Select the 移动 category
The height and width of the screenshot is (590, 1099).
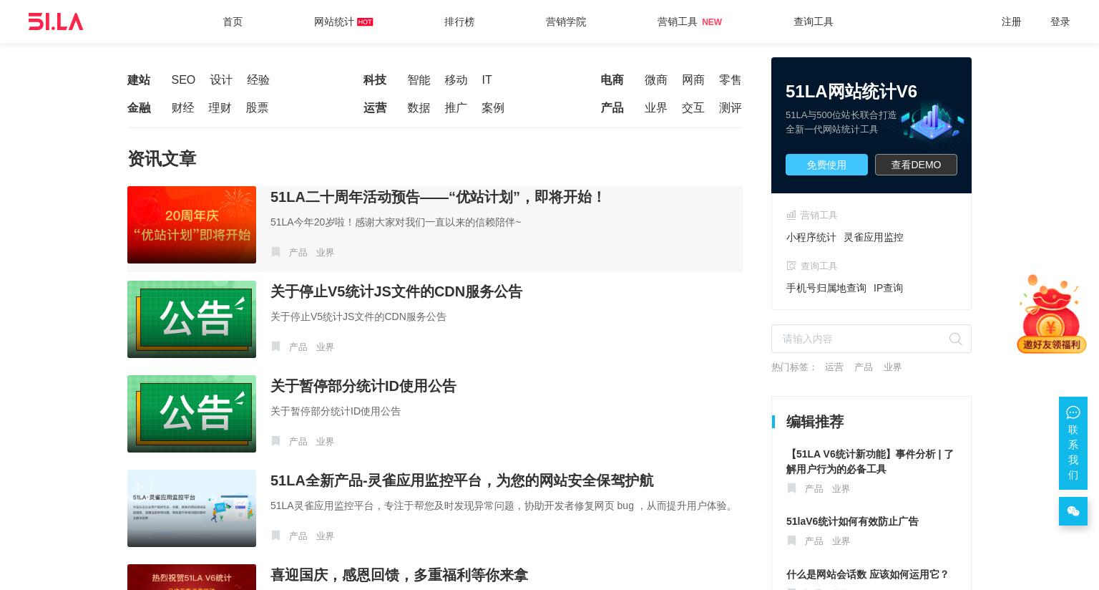(x=456, y=79)
